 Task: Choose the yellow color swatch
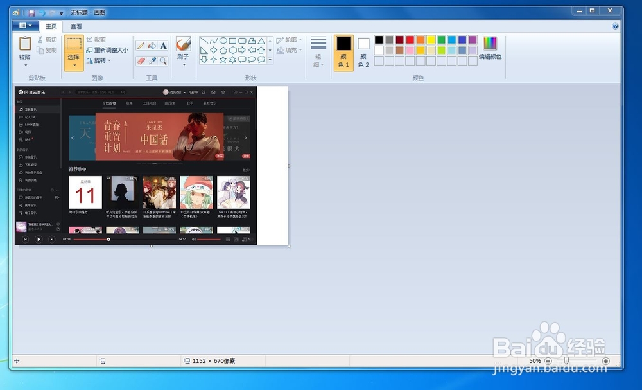[431, 40]
